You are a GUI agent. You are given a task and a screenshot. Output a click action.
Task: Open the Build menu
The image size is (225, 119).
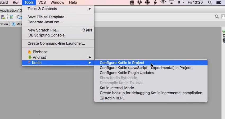pyautogui.click(x=4, y=2)
